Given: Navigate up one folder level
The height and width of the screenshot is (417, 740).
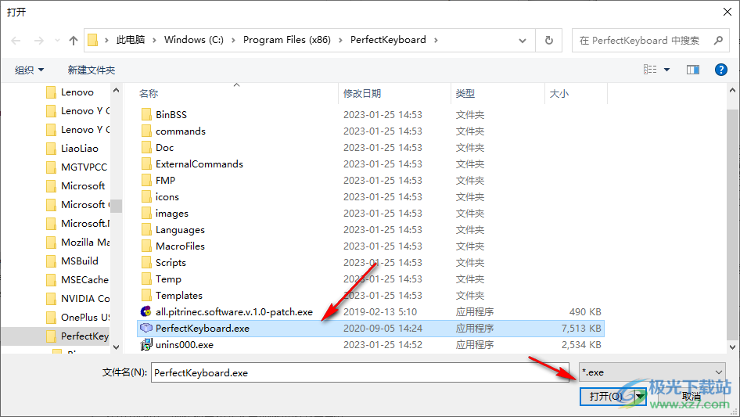Looking at the screenshot, I should click(x=74, y=41).
